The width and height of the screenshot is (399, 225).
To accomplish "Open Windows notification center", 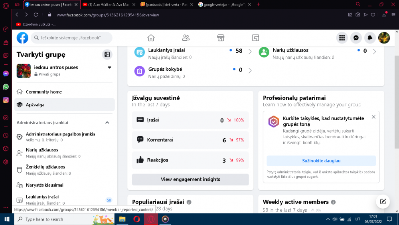I will (389, 219).
